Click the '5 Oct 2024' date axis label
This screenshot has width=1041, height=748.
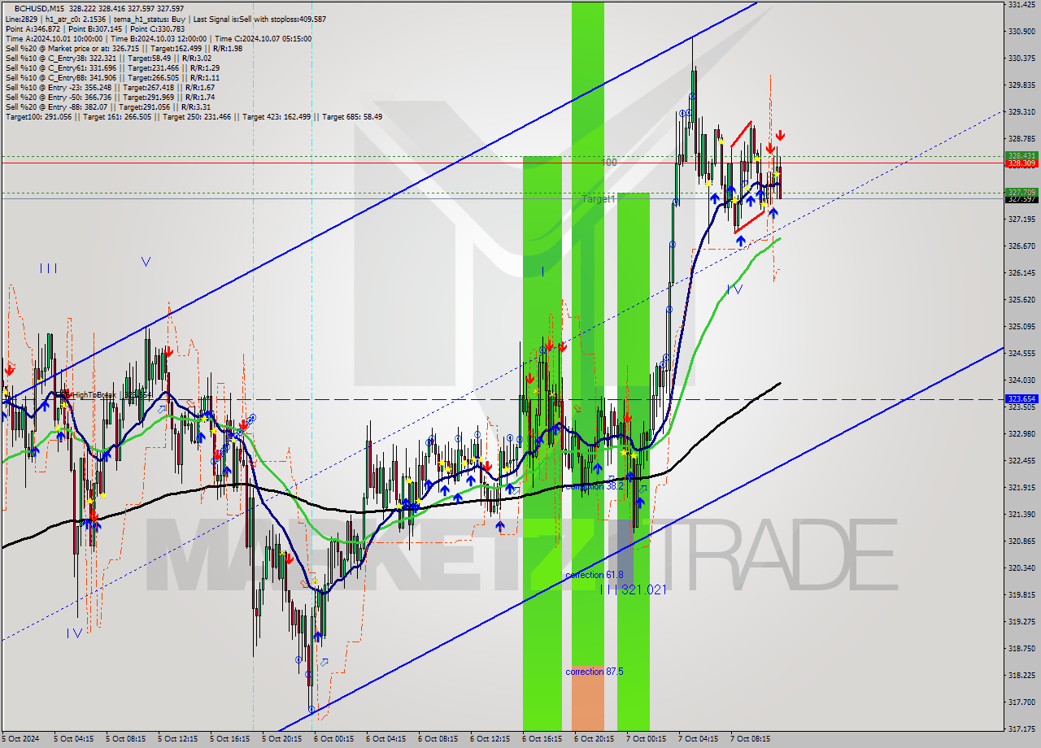[x=21, y=739]
